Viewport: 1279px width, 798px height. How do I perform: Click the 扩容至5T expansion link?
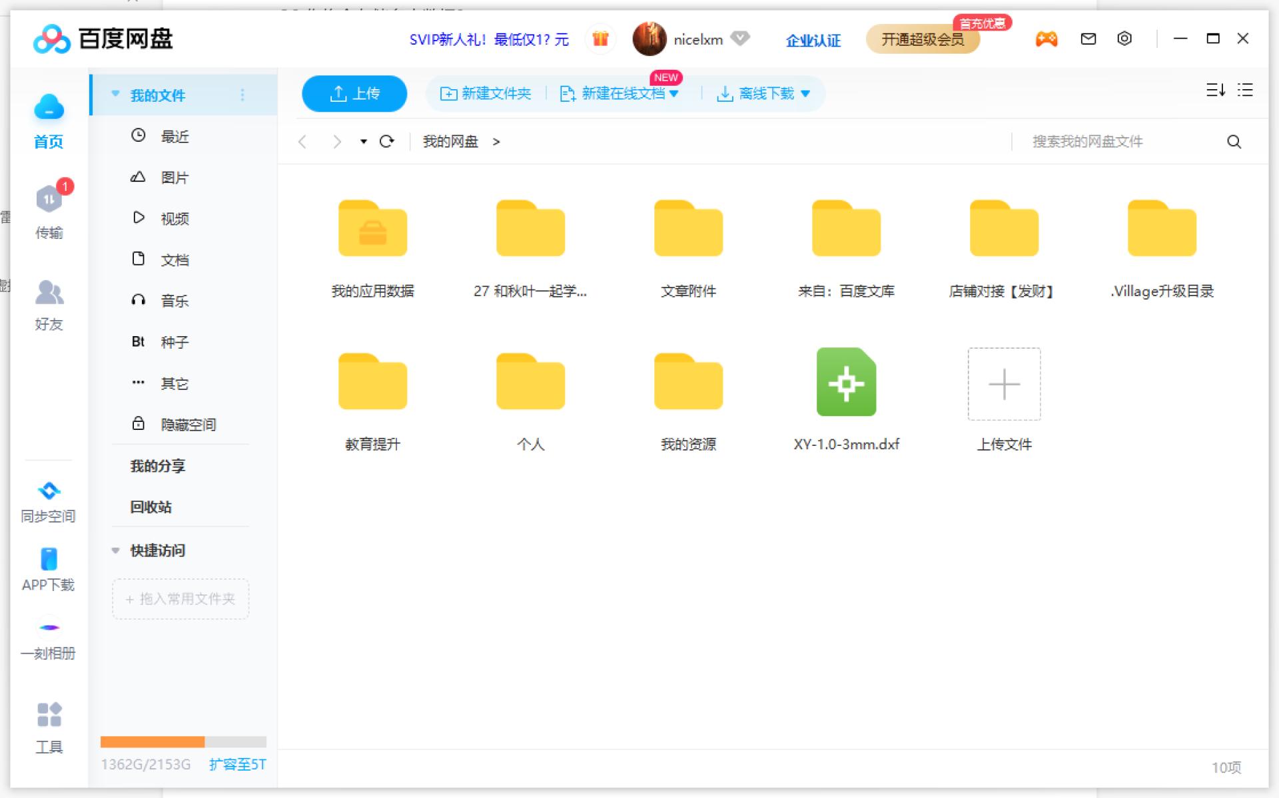[236, 765]
